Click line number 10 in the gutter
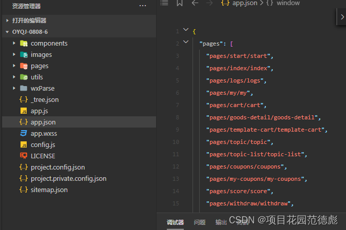Screen dimensions: 346x230 click(176, 142)
